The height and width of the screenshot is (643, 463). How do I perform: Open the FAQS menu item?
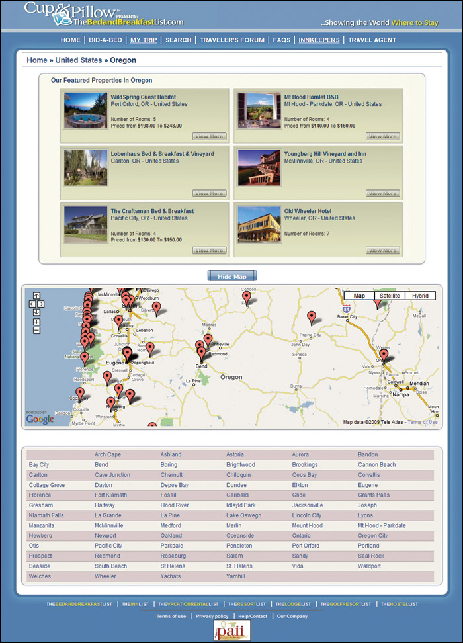282,40
